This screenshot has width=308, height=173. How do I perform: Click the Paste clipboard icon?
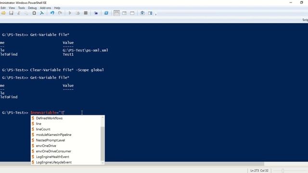pyautogui.click(x=34, y=13)
